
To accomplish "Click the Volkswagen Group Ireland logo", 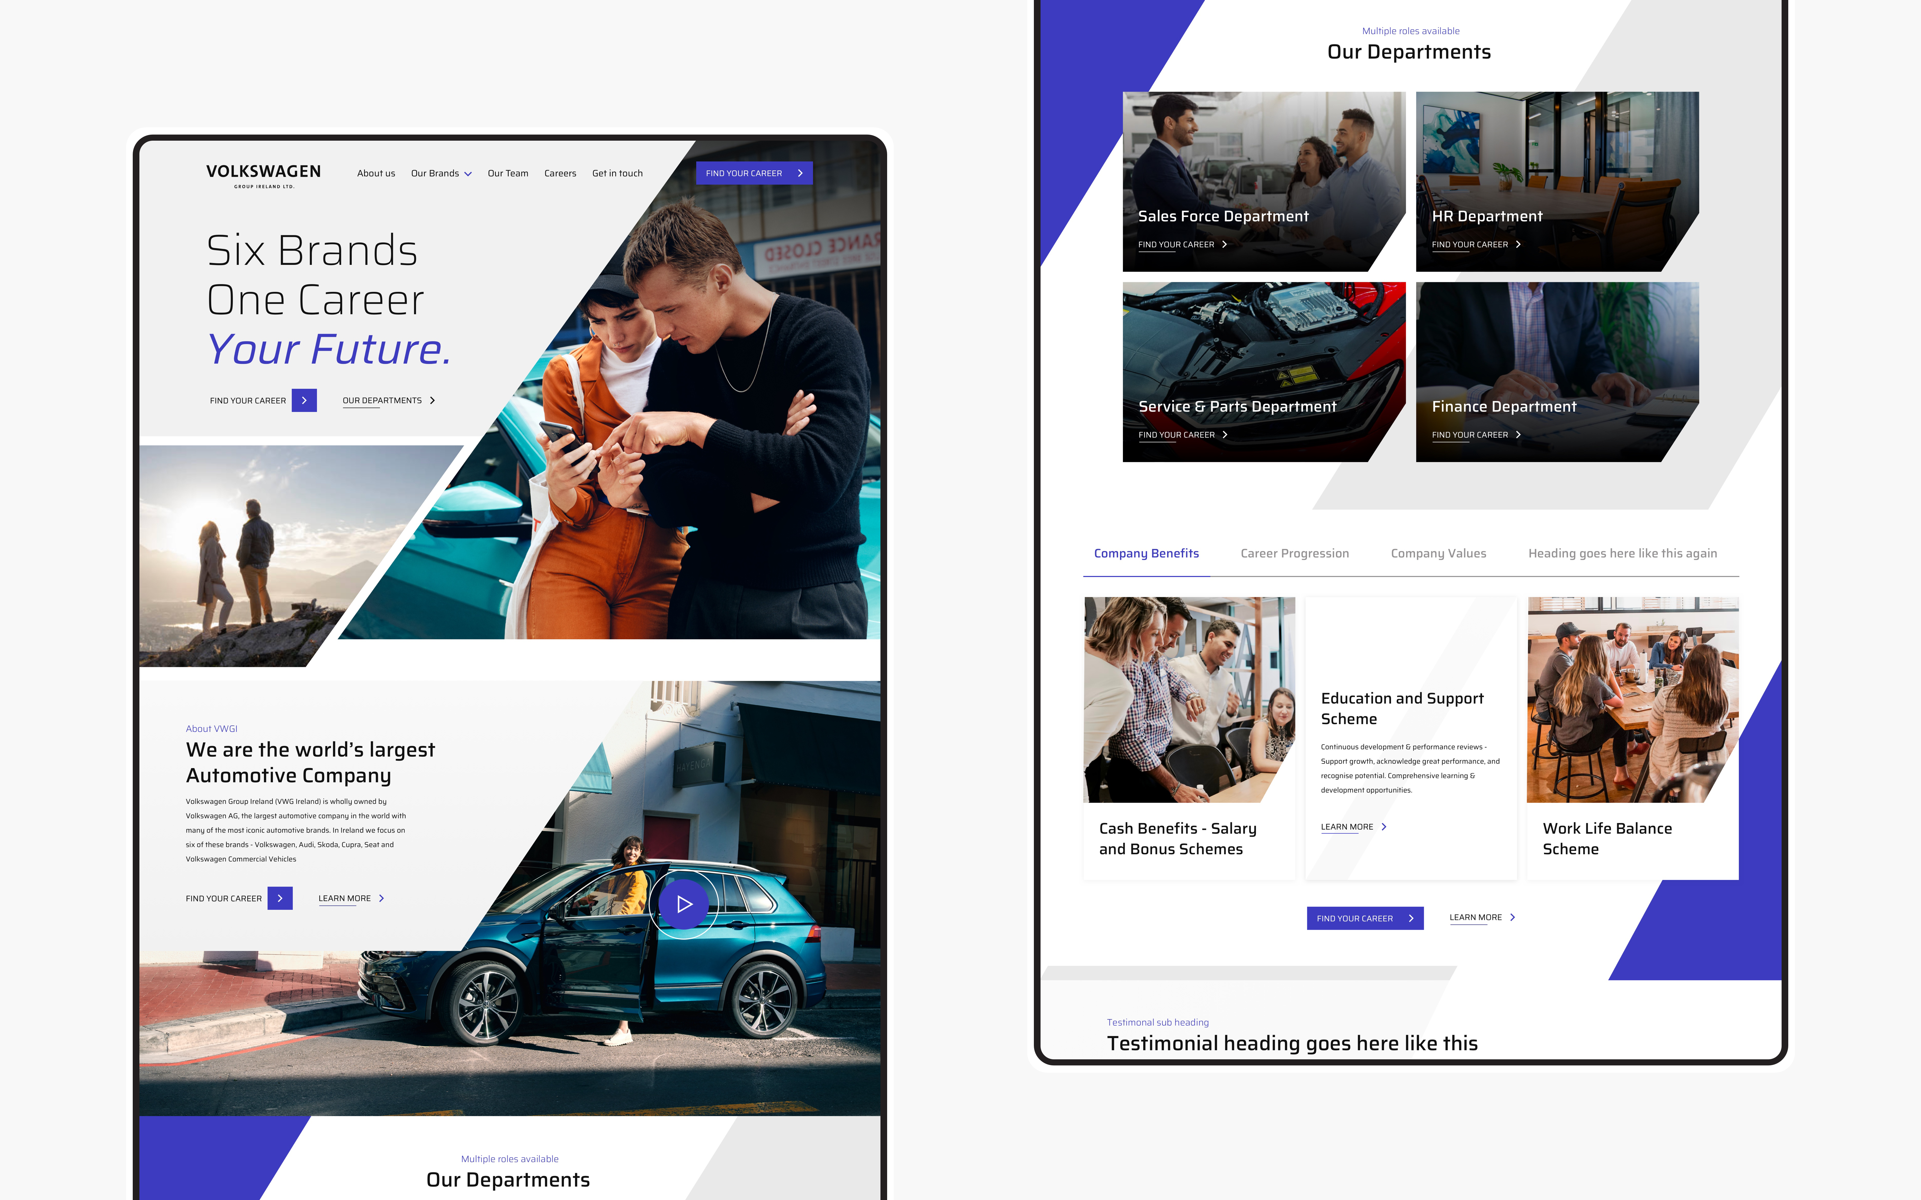I will tap(263, 176).
